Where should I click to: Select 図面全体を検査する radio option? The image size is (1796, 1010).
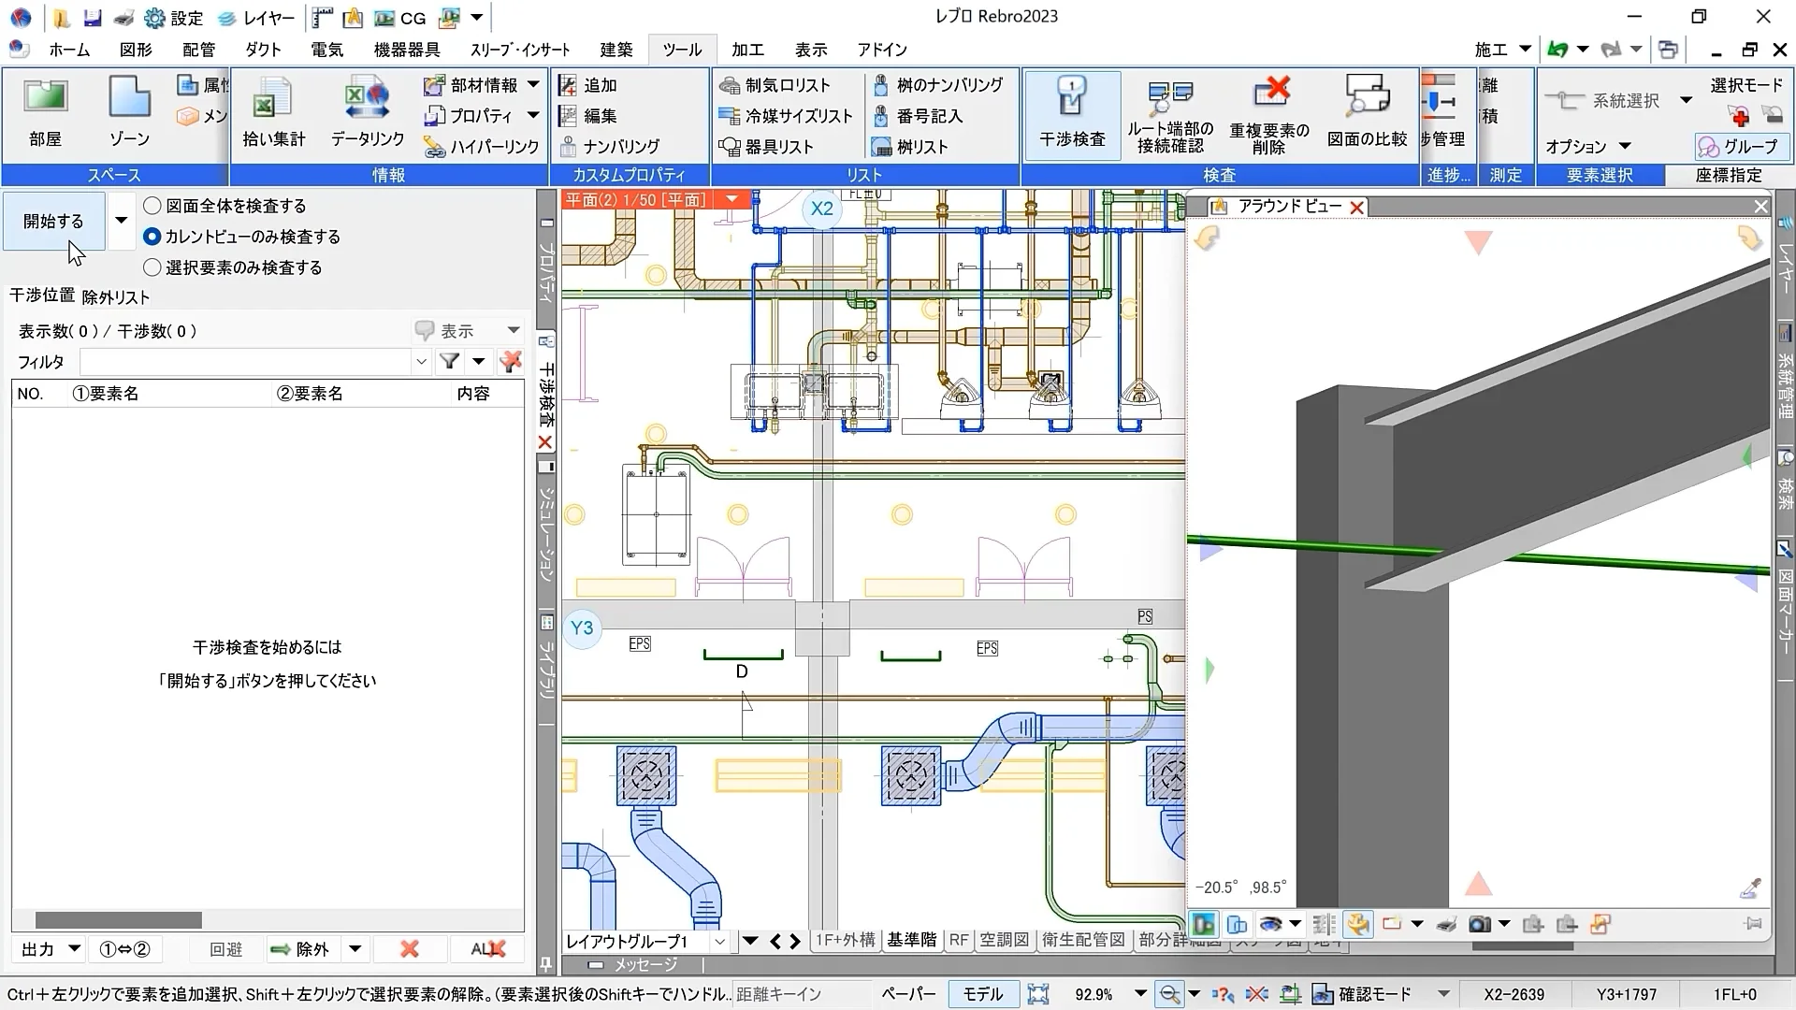click(152, 206)
